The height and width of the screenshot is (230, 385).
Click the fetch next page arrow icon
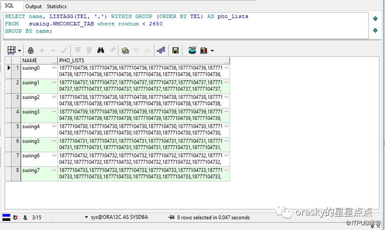pyautogui.click(x=78, y=50)
